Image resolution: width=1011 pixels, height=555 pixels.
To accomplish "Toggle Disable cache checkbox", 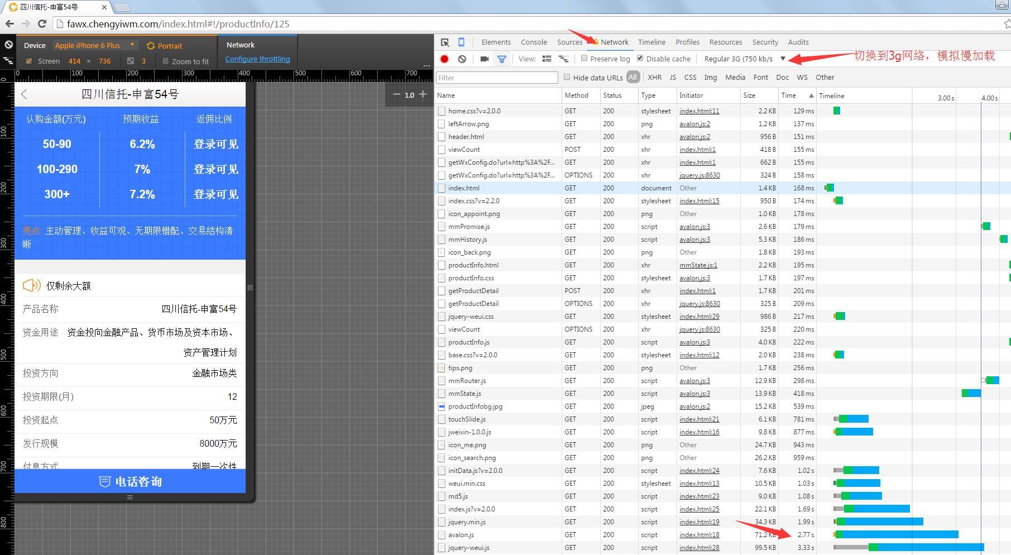I will pyautogui.click(x=640, y=58).
